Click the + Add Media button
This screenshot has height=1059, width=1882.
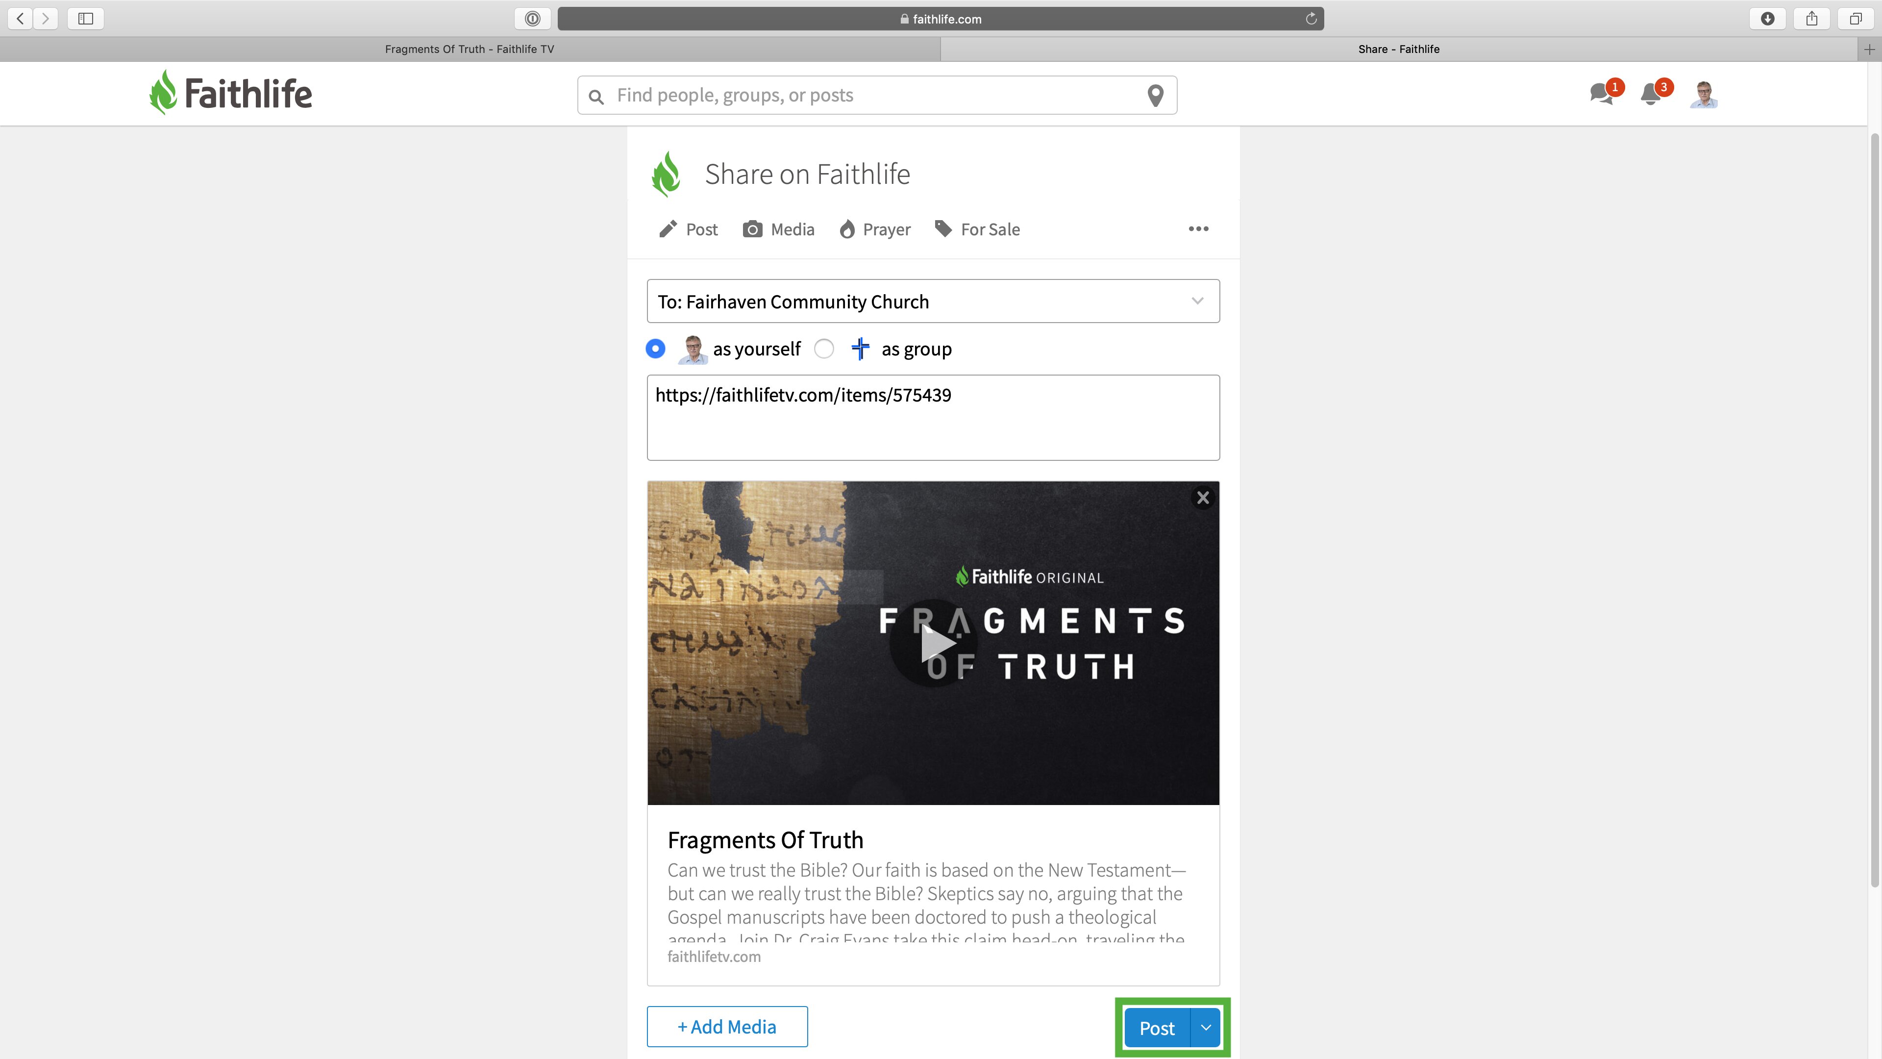(727, 1027)
